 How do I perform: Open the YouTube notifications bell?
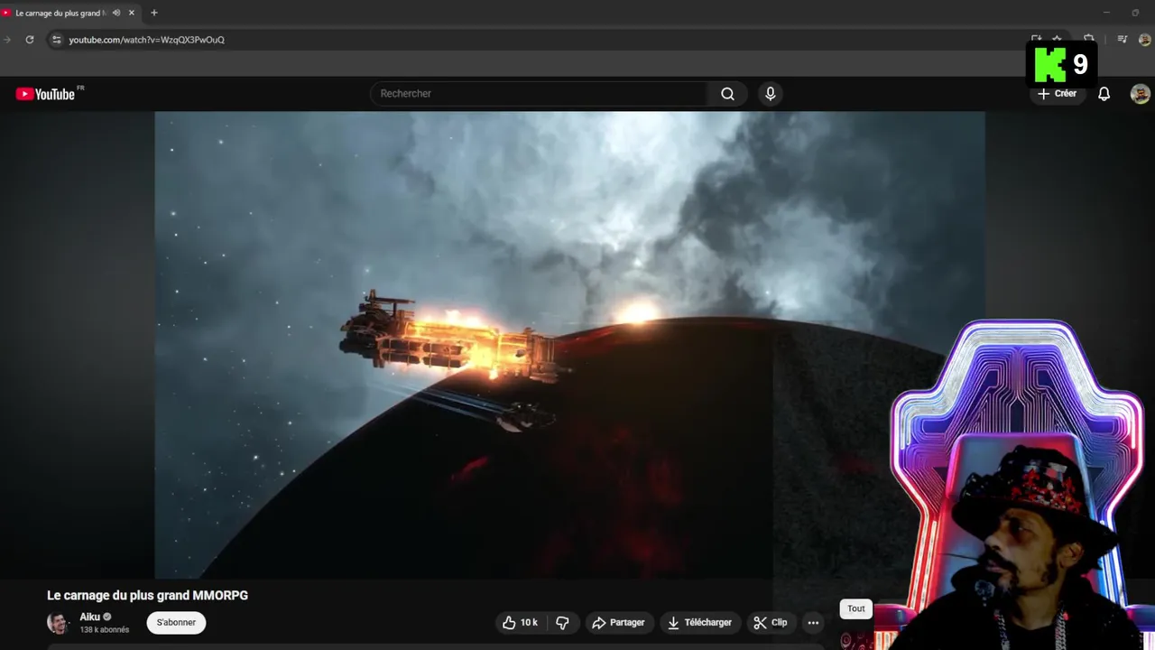1104,94
